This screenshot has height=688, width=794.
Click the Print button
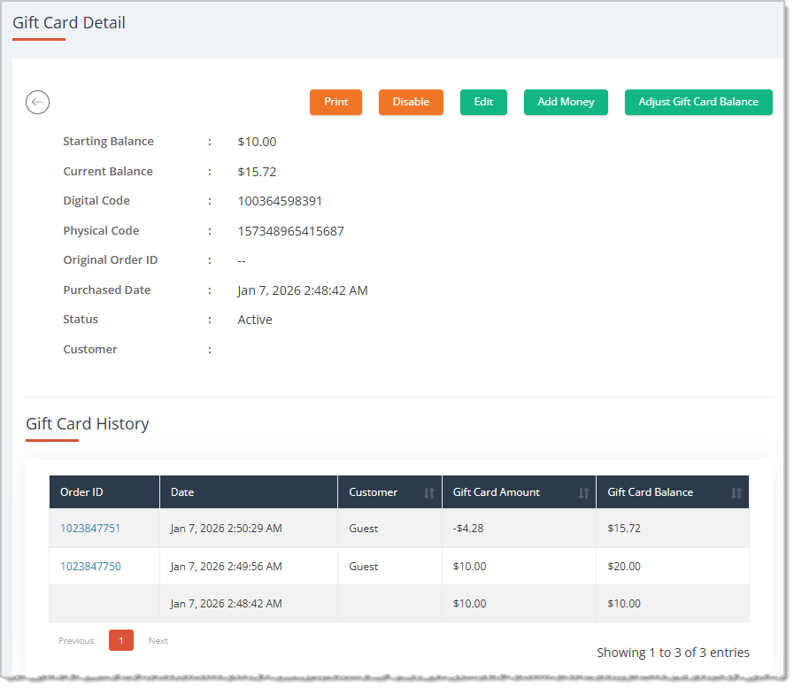pos(335,102)
